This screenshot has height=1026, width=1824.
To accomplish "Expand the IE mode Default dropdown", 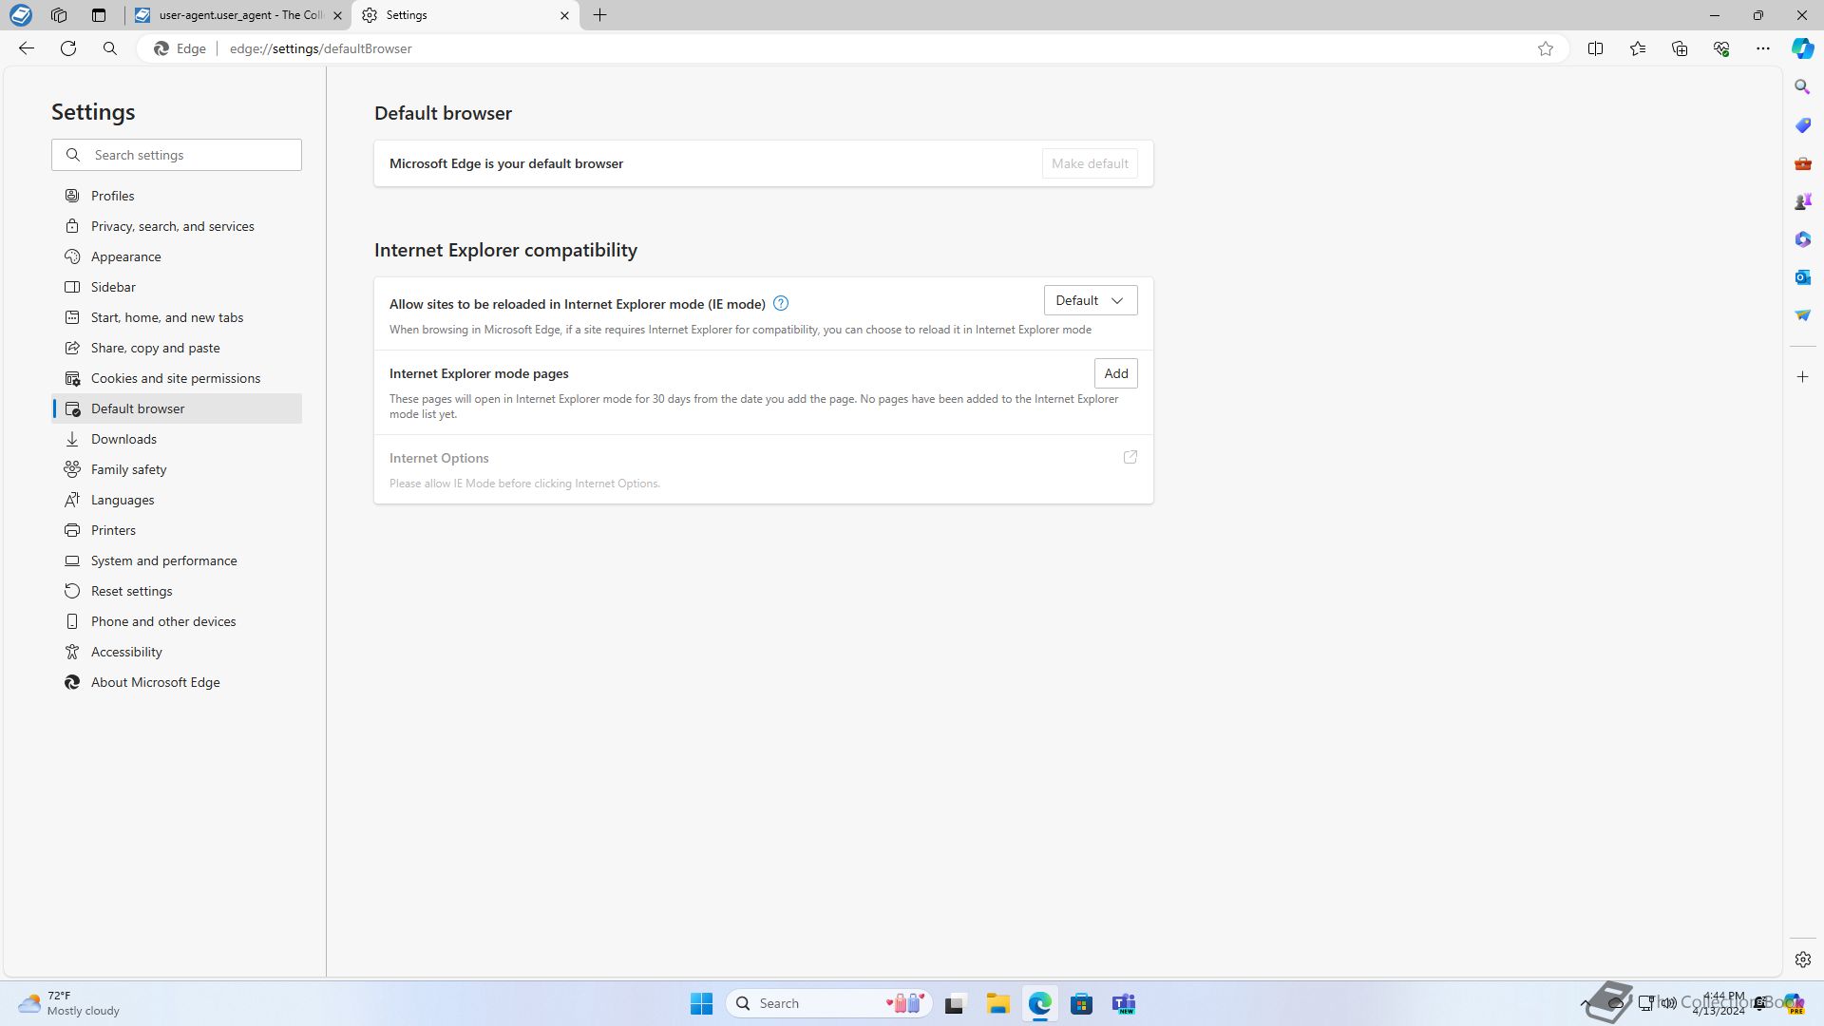I will pyautogui.click(x=1090, y=300).
